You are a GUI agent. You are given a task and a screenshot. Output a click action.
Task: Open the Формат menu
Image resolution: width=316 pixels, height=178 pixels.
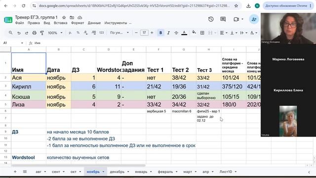78,23
